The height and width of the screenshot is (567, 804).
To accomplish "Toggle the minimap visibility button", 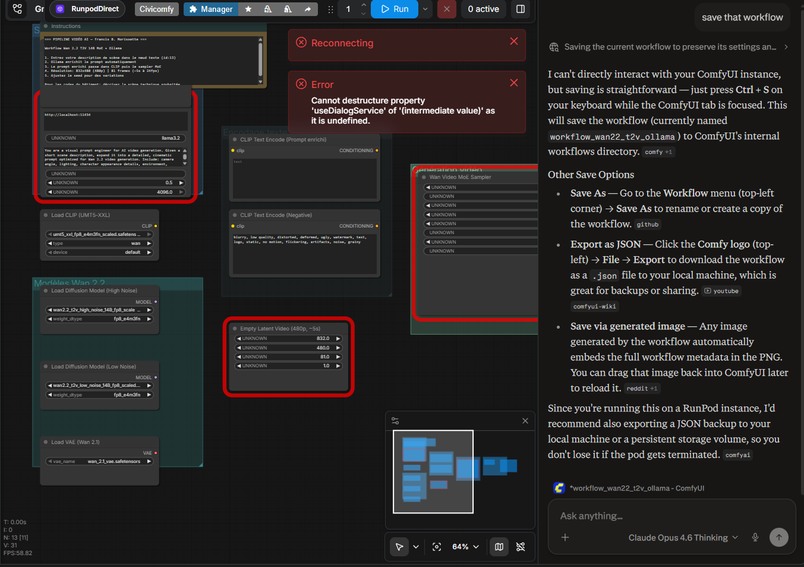I will (x=499, y=547).
